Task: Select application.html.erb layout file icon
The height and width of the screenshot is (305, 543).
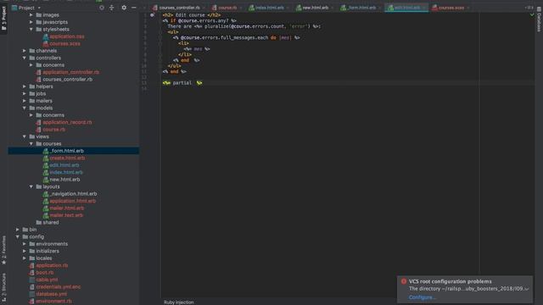Action: coord(45,201)
